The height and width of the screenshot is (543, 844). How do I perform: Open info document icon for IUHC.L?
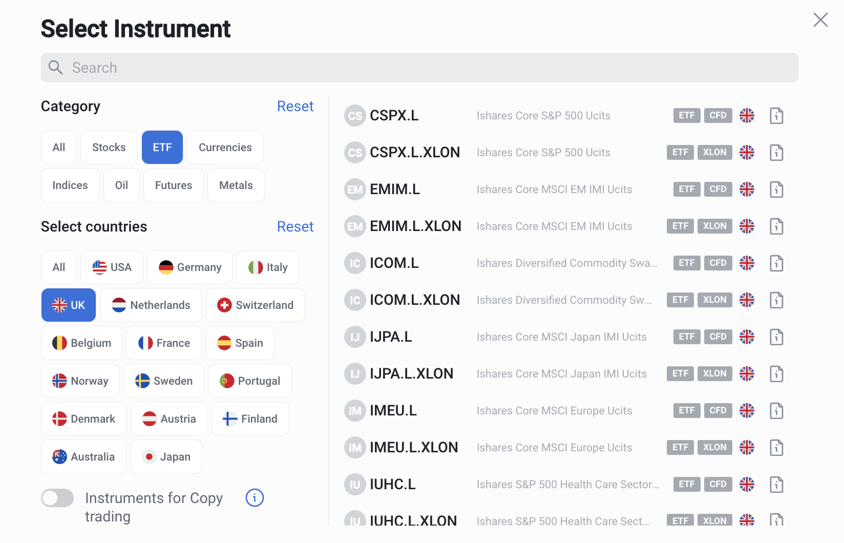776,485
